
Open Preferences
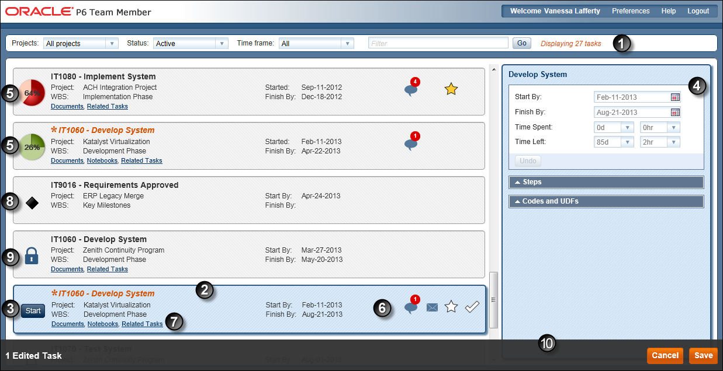tap(631, 11)
